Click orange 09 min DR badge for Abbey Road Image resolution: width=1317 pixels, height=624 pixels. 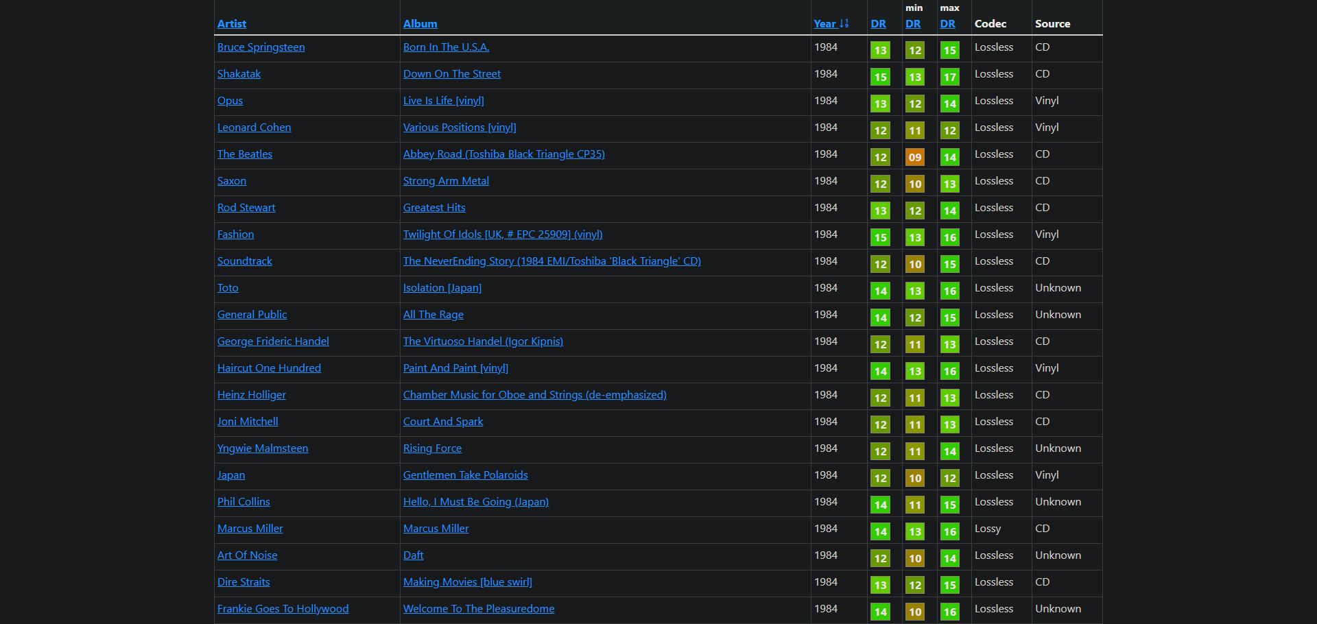click(x=915, y=157)
